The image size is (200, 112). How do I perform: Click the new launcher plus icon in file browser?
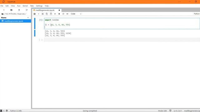(4, 10)
